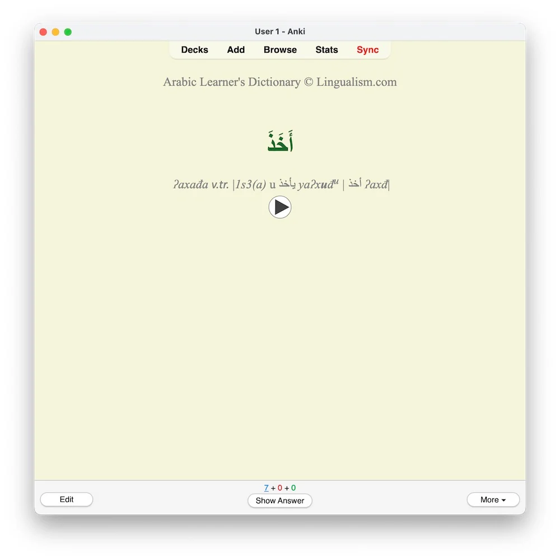The width and height of the screenshot is (560, 560).
Task: Edit the current card
Action: 67,500
